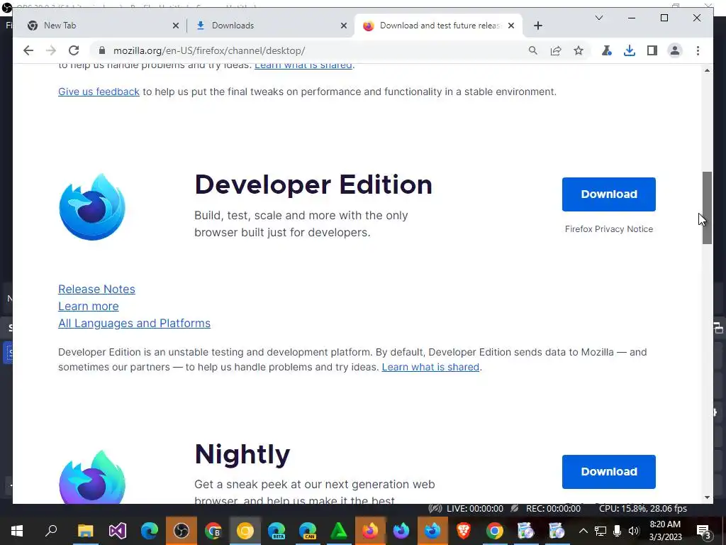Open Edge Beta taskbar icon

pos(277,531)
